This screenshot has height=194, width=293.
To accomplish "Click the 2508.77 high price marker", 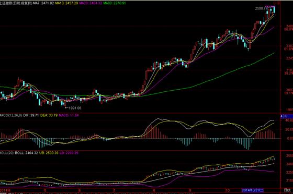I will click(261, 8).
